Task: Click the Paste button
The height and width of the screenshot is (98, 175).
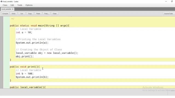Action: (38, 14)
